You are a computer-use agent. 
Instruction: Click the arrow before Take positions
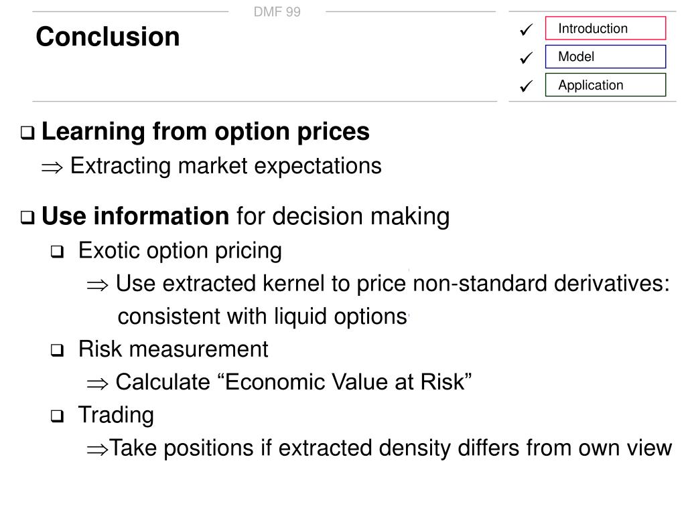[x=97, y=450]
